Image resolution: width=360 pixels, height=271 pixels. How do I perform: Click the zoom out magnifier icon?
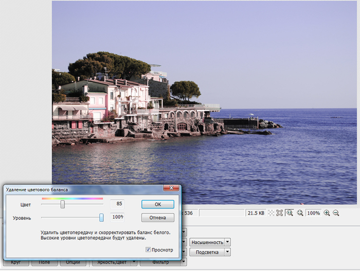[x=336, y=213]
